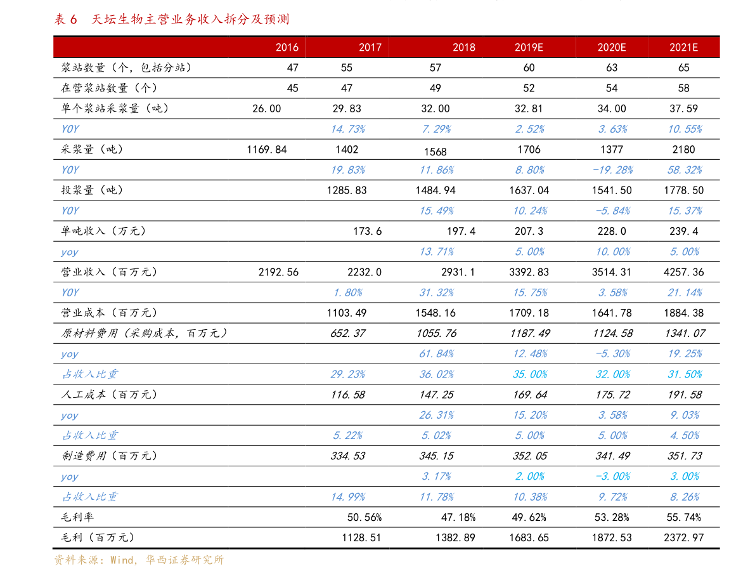Screen dimensions: 755x578
Task: Click the table title "表 6 天坛生物主营业务收入拆分及预测"
Action: [171, 19]
